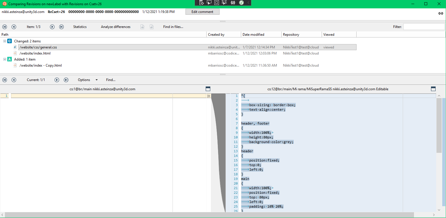Maximize the right editable code pane
Viewport: 446px width, 218px height.
pyautogui.click(x=433, y=89)
